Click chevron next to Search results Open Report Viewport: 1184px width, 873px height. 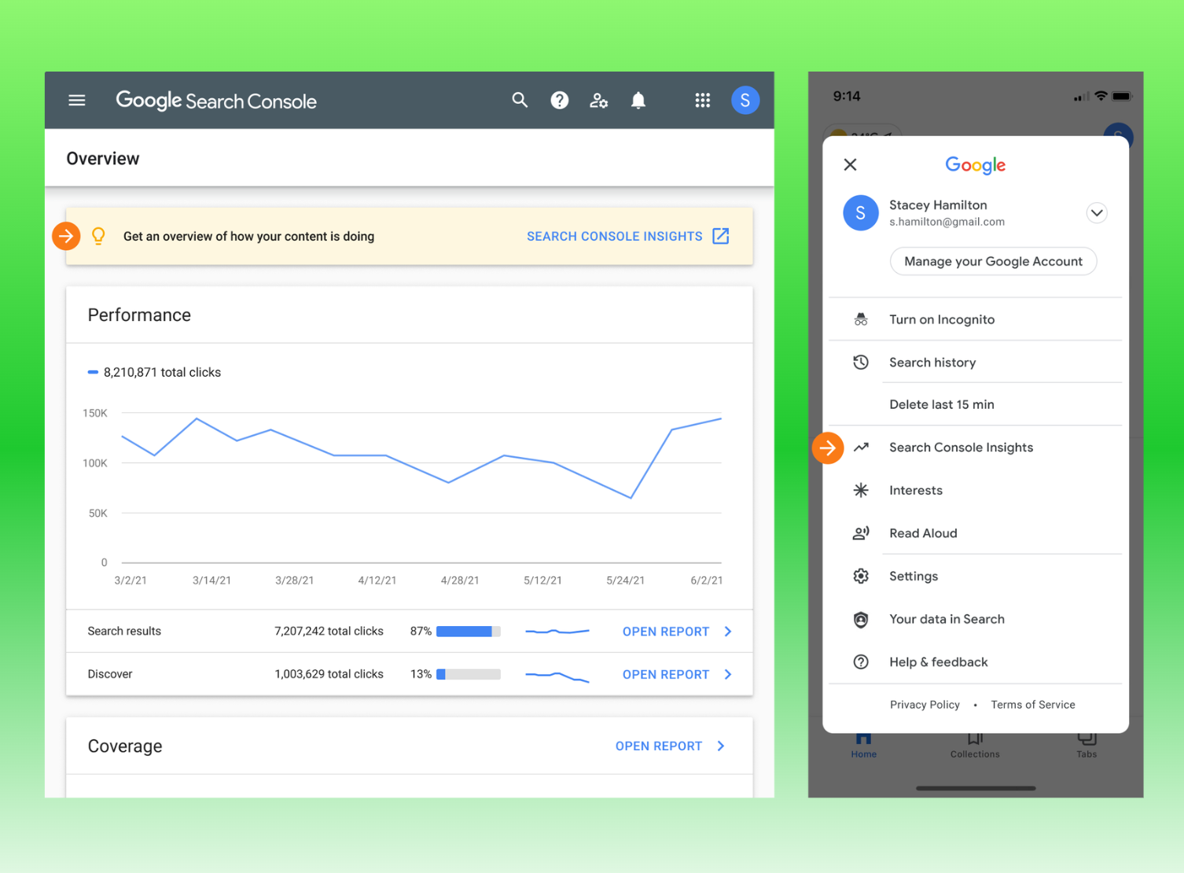coord(728,632)
